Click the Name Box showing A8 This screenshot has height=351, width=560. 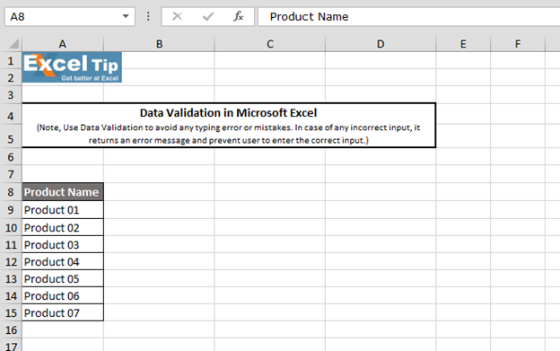pos(70,16)
